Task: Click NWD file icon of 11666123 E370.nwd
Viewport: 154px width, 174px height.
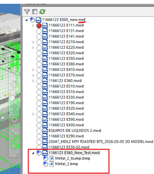Action: pyautogui.click(x=45, y=75)
